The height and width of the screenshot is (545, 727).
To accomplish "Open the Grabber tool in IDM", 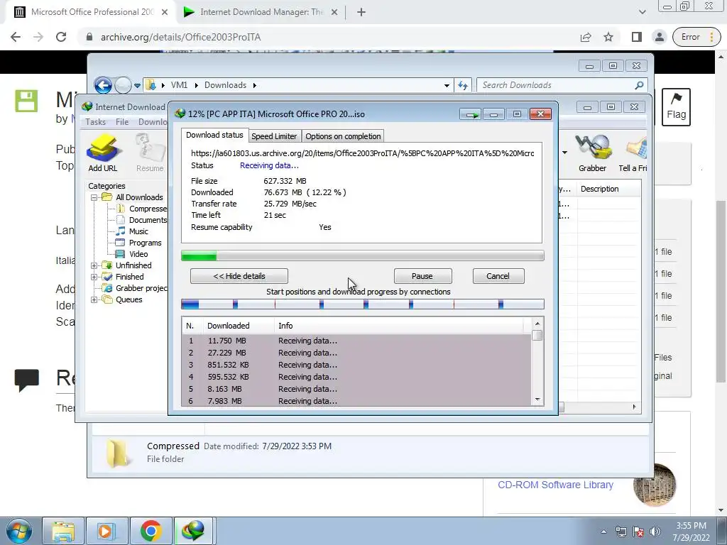I will [593, 153].
